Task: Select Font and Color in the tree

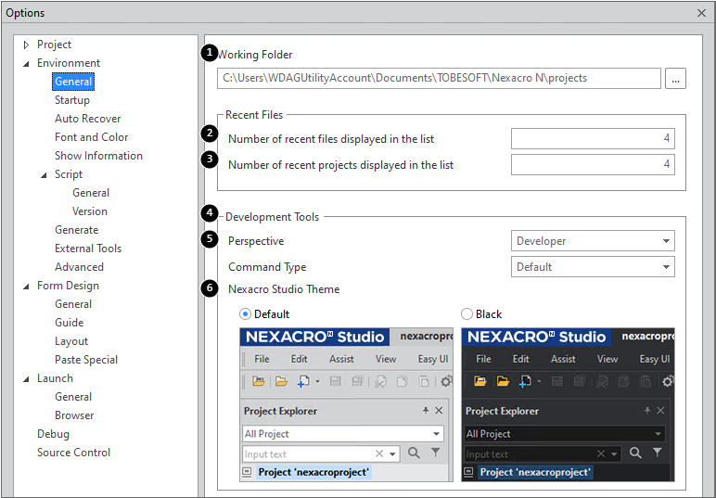Action: pyautogui.click(x=91, y=137)
